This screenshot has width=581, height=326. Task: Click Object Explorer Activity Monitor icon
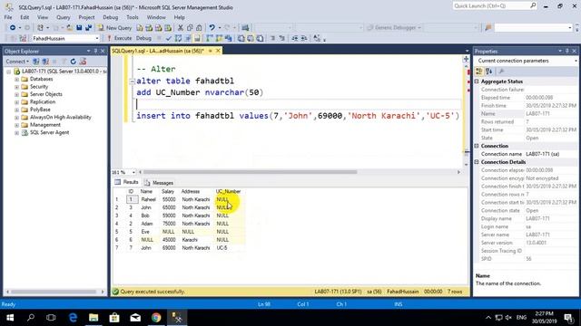pyautogui.click(x=83, y=62)
